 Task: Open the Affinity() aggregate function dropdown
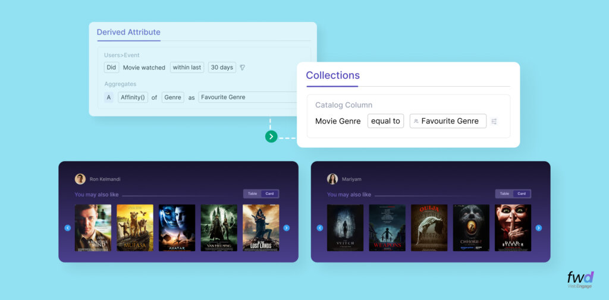point(133,97)
